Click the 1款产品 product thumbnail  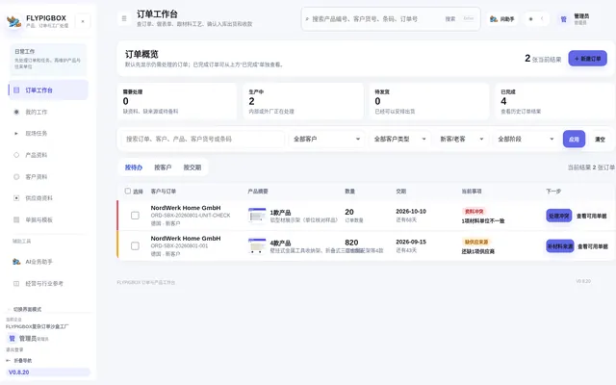pos(257,216)
